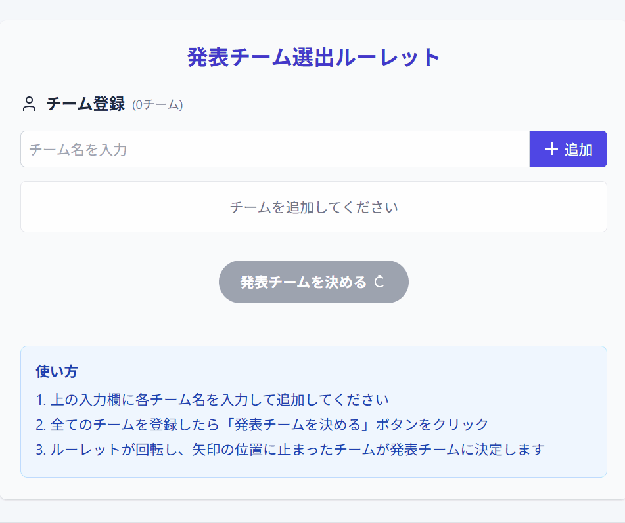Click the チーム登録 heading
The image size is (625, 523).
pyautogui.click(x=85, y=104)
